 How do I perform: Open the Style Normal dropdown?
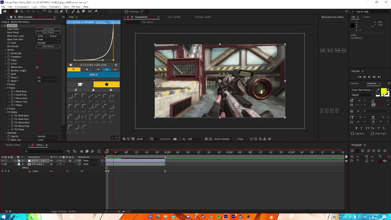coord(48,43)
